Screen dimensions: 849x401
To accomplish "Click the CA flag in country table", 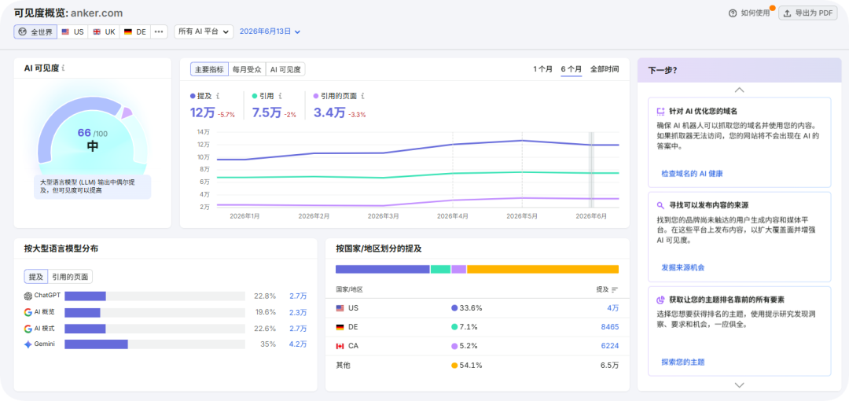I will (340, 346).
